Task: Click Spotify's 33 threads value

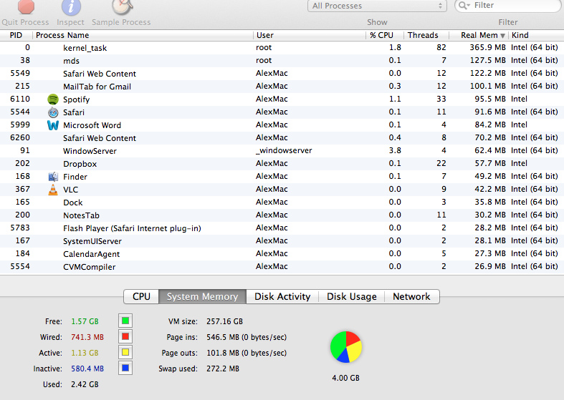Action: 441,99
